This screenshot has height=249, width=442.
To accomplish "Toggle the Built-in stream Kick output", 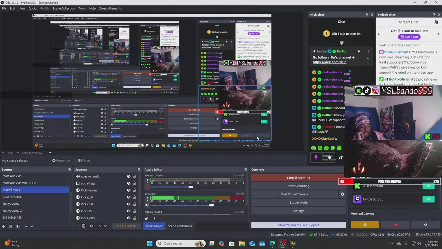I will point(429,186).
